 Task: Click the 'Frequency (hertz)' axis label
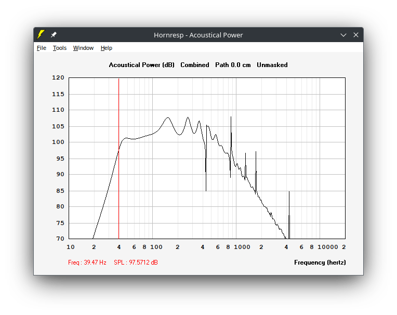(320, 262)
